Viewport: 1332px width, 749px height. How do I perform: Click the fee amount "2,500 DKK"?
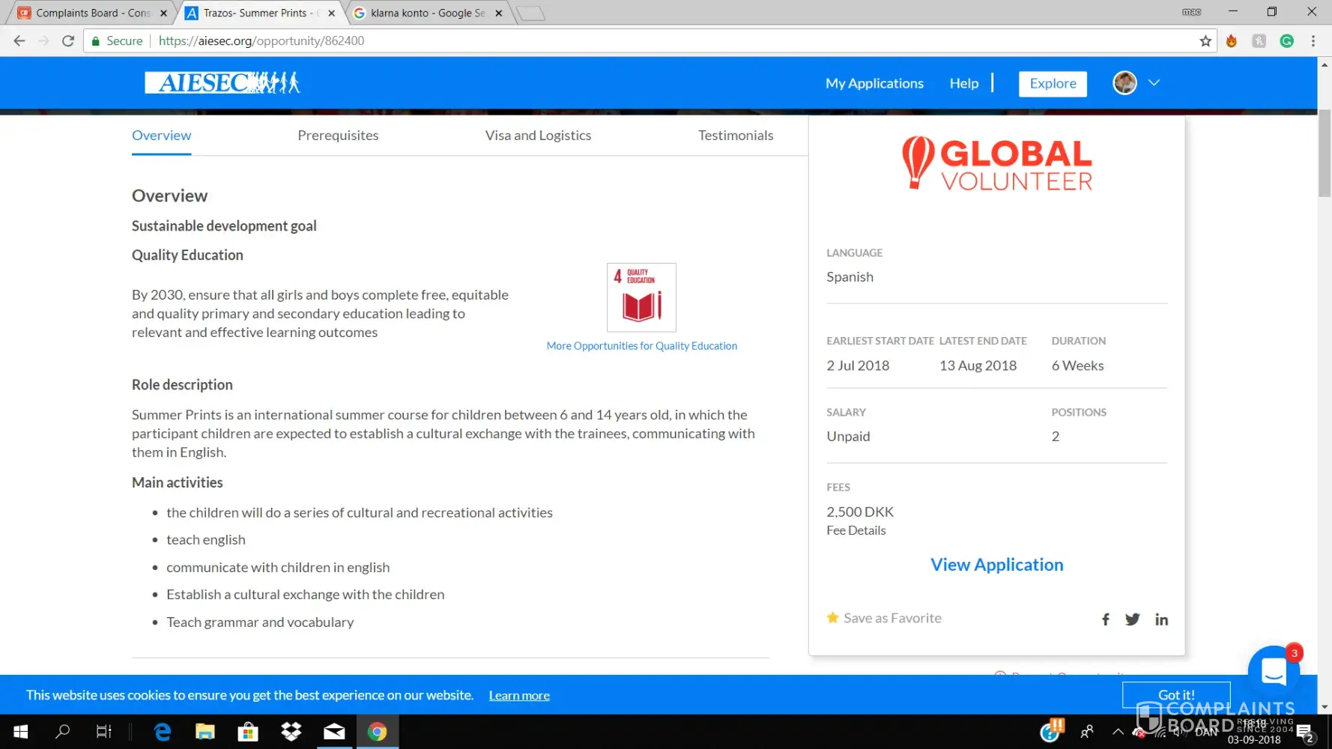(860, 512)
